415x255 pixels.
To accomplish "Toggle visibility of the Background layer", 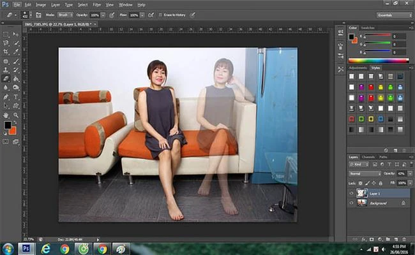I will click(x=351, y=203).
